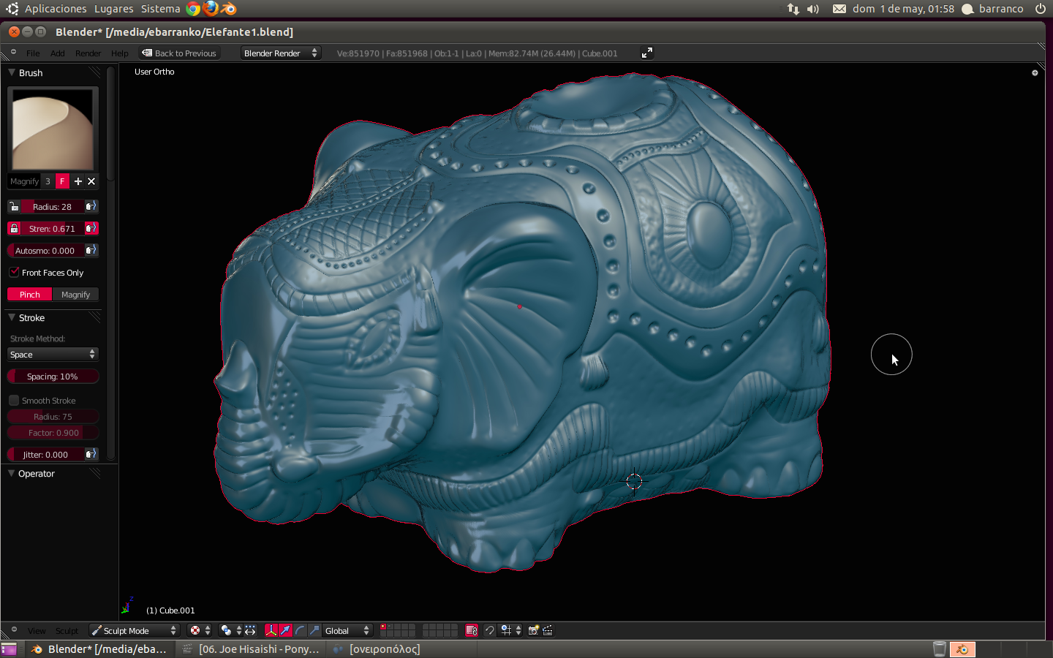The image size is (1053, 658).
Task: Open the Sculpt Mode dropdown
Action: coord(134,630)
